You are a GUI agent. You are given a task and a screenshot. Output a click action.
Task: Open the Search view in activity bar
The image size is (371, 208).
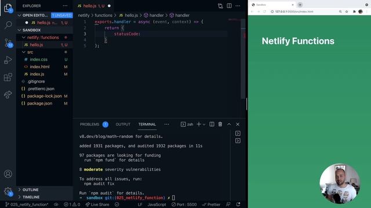tap(8, 24)
